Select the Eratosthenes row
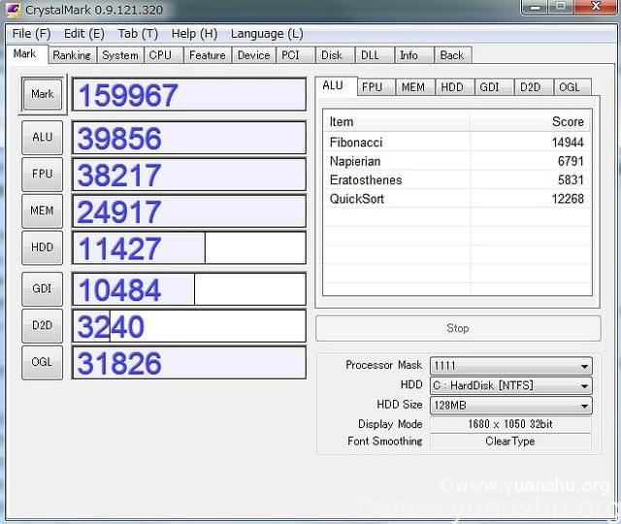 click(x=457, y=180)
